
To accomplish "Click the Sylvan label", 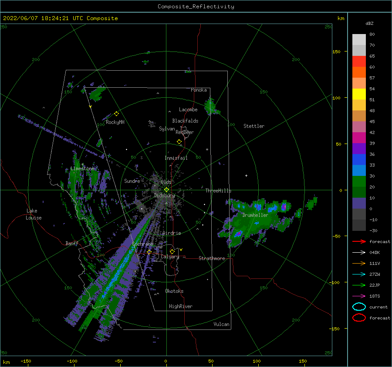I will pos(167,129).
